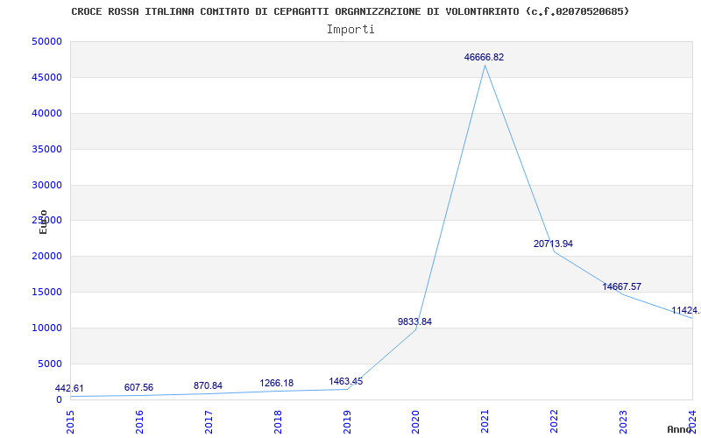Click the Anno x-axis title
The image size is (701, 438).
680,429
